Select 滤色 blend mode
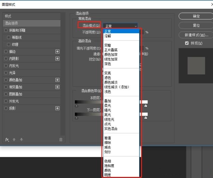Viewport: 213px width, 178px height. 121,78
